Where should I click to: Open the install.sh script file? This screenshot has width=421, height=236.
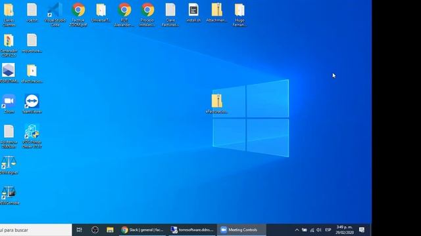point(193,13)
